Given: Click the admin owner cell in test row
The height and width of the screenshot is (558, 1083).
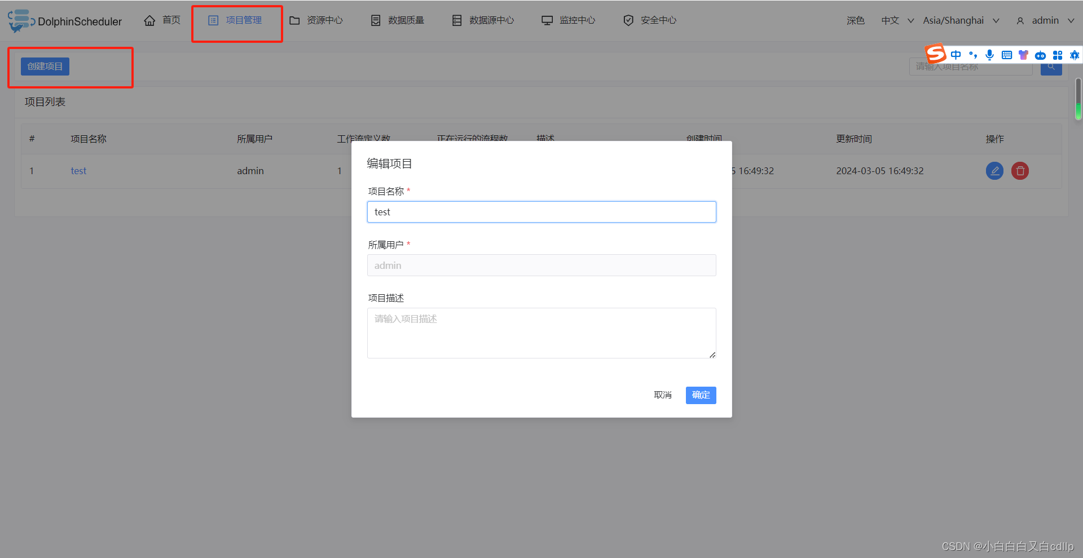Looking at the screenshot, I should tap(250, 171).
